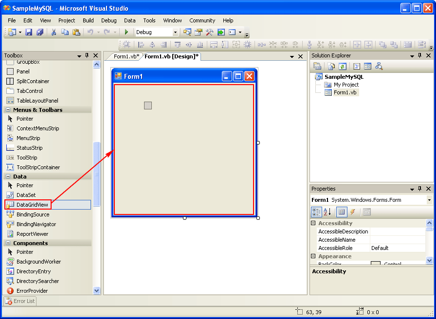Image resolution: width=436 pixels, height=319 pixels.
Task: Click the Paste toolbar icon
Action: [76, 32]
